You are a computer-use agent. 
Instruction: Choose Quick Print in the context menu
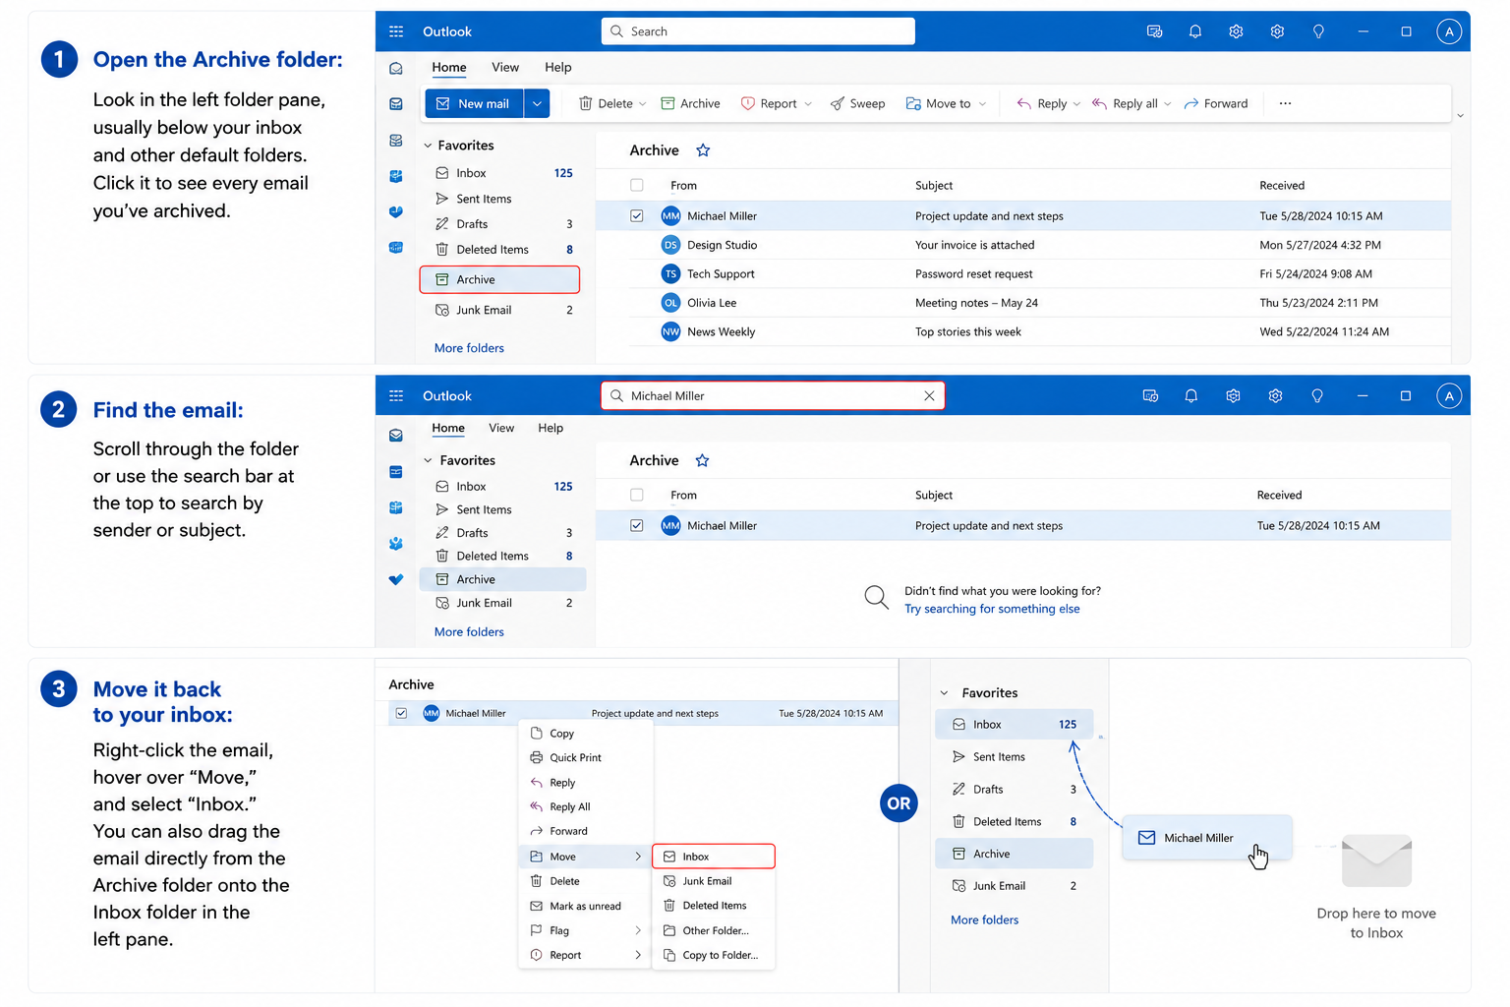(x=585, y=757)
